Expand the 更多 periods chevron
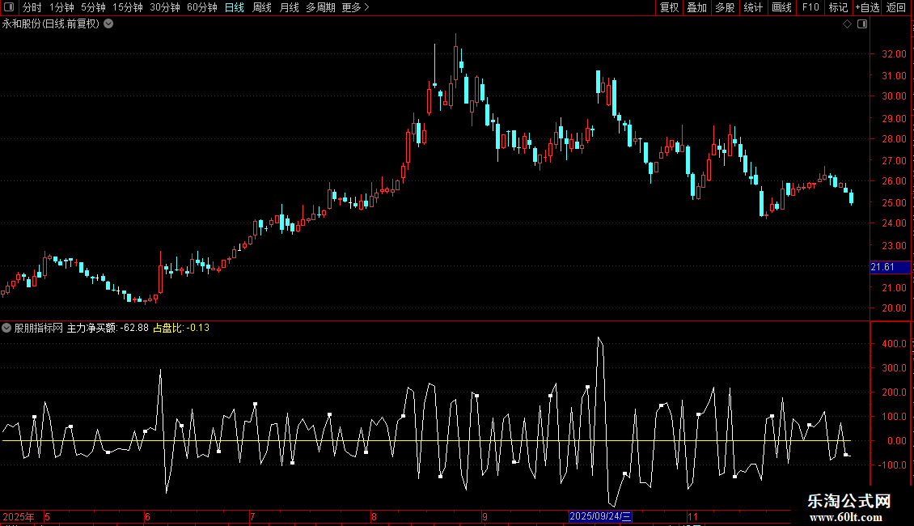 (x=366, y=7)
